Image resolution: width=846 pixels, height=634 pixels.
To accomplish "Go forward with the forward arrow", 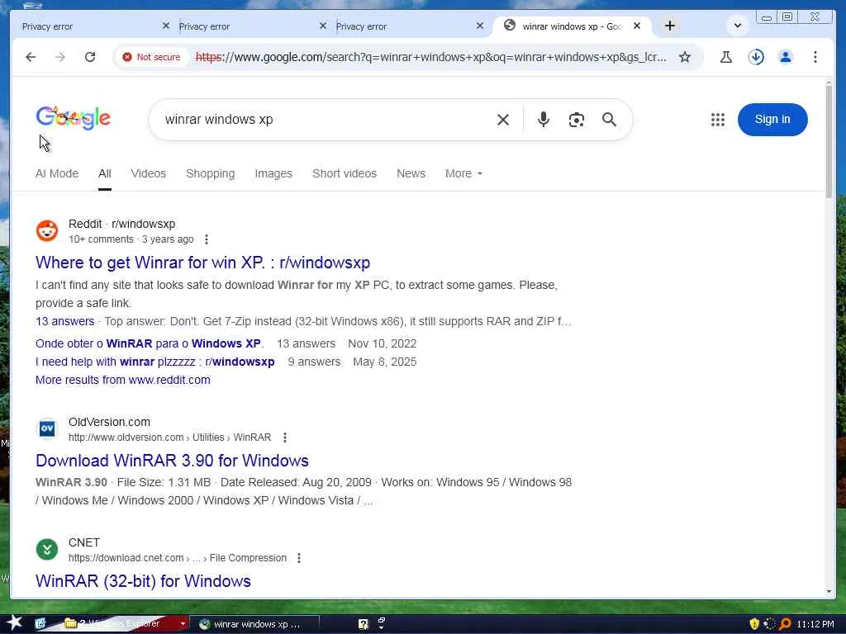I will [x=59, y=57].
